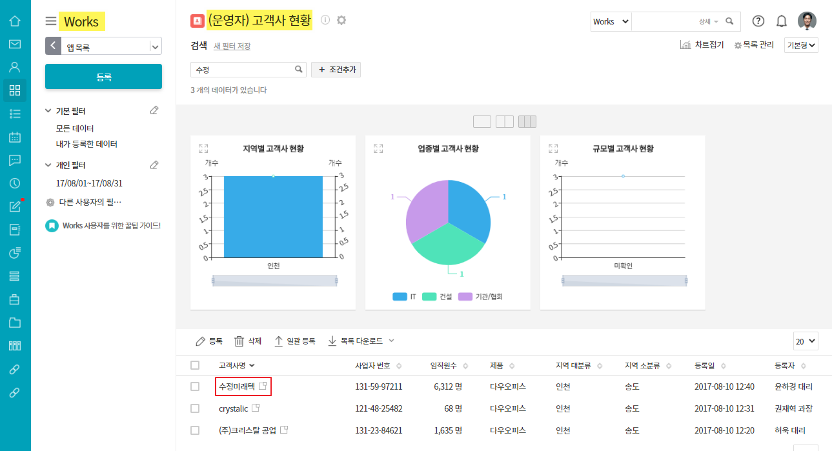Click the 조건추가 button
The height and width of the screenshot is (451, 832).
coord(336,70)
